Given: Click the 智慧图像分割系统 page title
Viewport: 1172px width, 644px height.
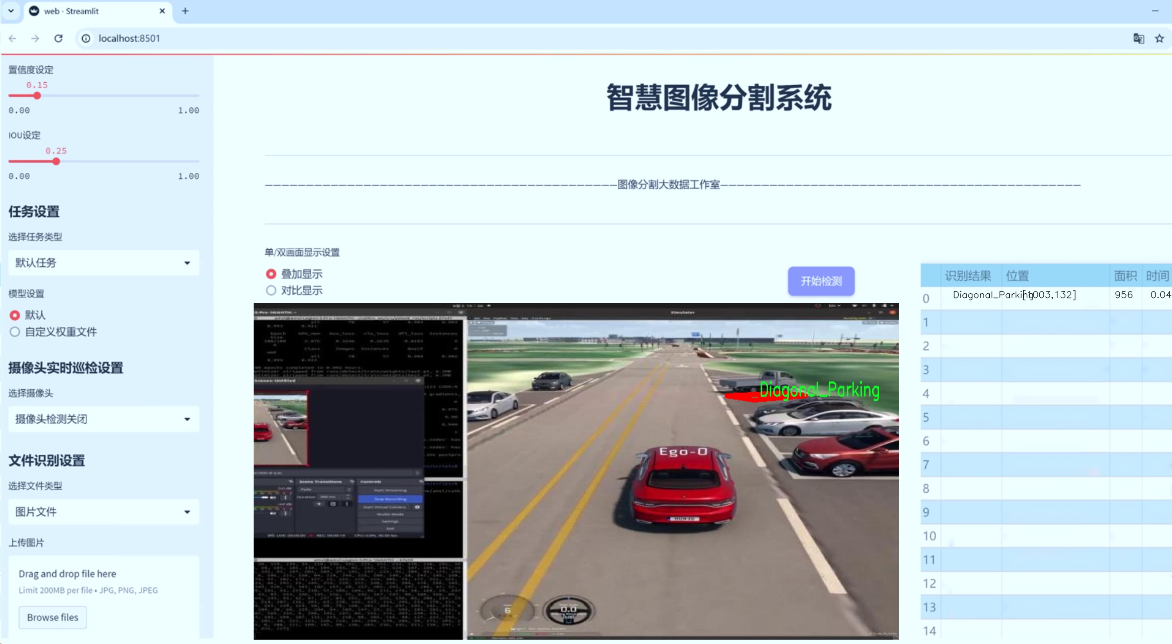Looking at the screenshot, I should [x=719, y=98].
